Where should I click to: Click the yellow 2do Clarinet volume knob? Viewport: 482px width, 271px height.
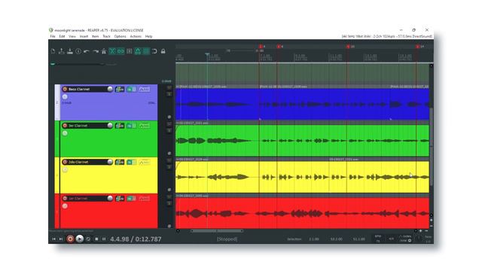tap(110, 162)
